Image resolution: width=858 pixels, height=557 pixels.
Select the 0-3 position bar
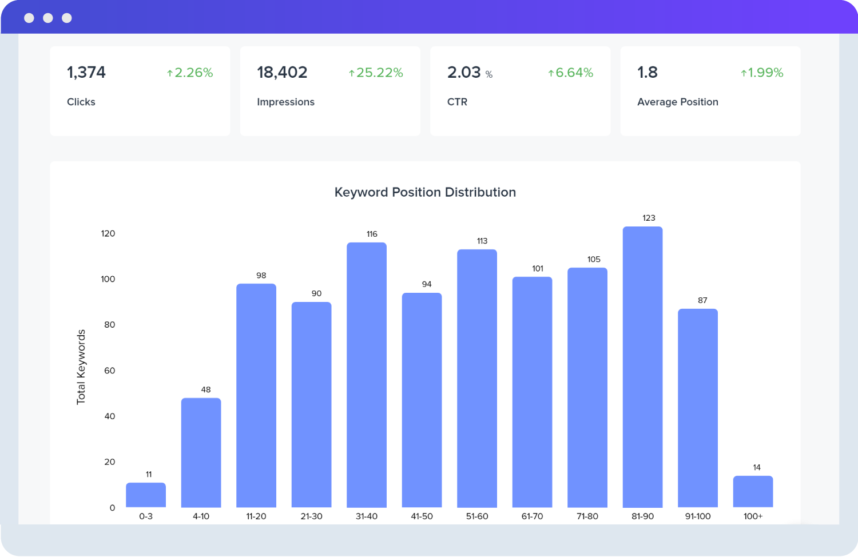tap(146, 495)
